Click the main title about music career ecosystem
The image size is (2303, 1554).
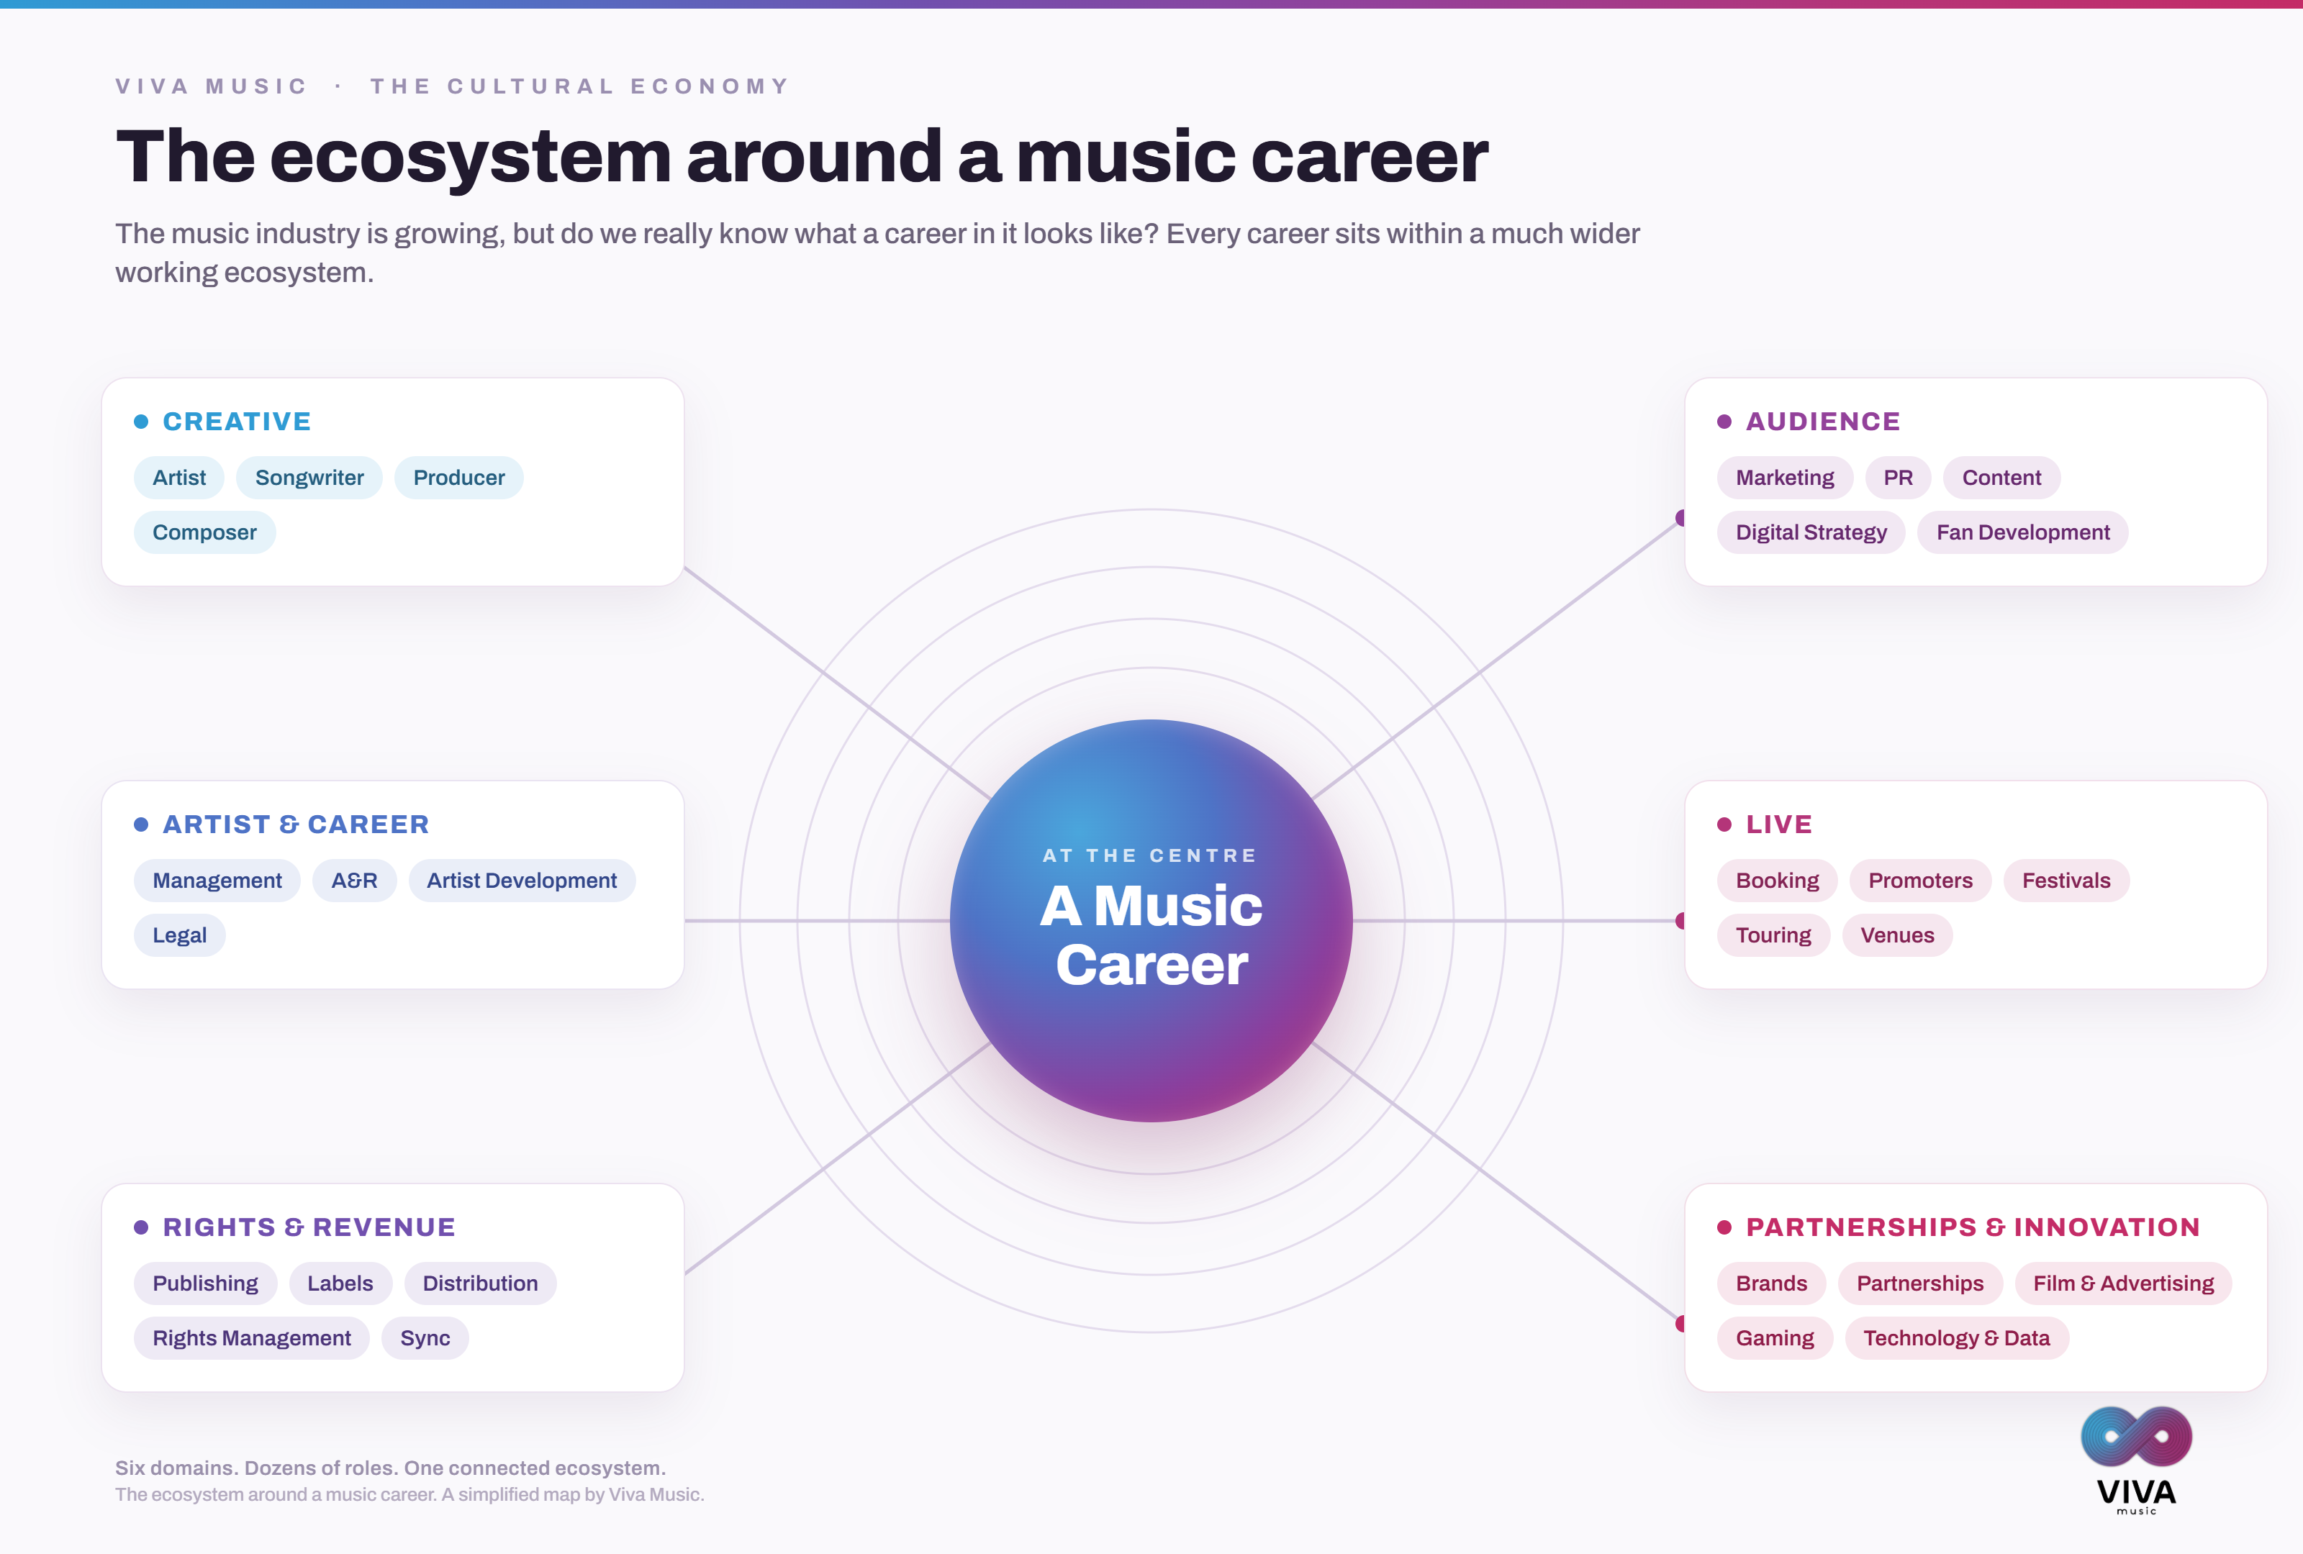point(802,157)
